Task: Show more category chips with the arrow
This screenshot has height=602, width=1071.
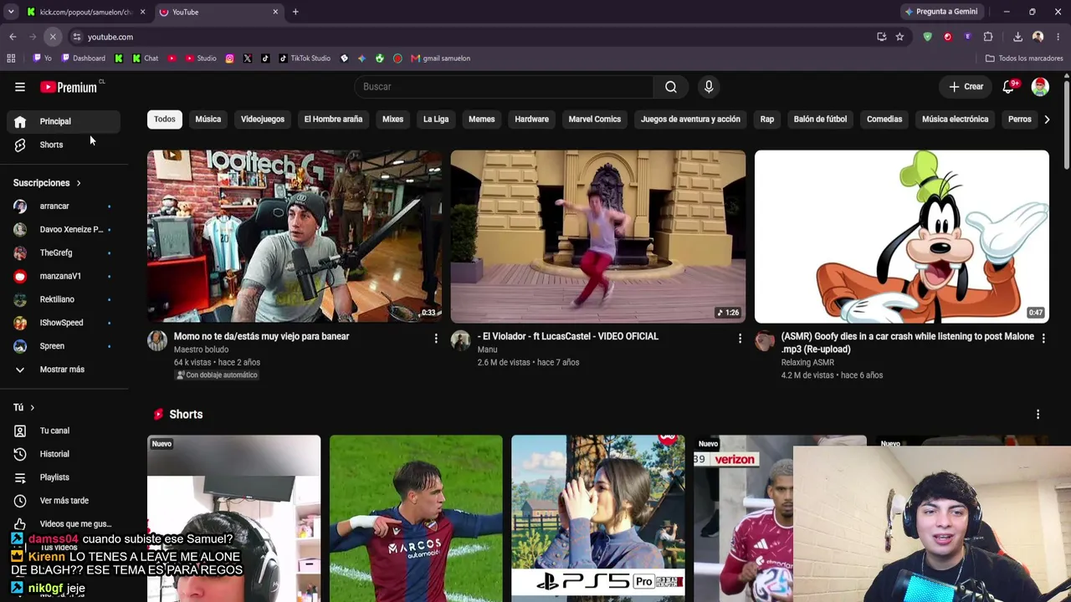Action: 1047,120
